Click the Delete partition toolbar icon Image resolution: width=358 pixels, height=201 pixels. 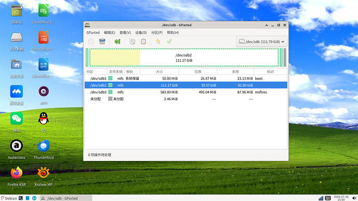[x=102, y=42]
